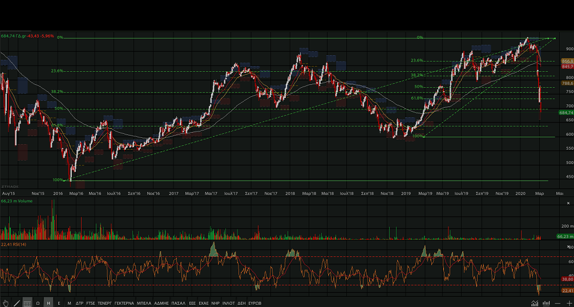
Task: Open the ΕΥΡΩΒ symbol shortcut
Action: [255, 303]
